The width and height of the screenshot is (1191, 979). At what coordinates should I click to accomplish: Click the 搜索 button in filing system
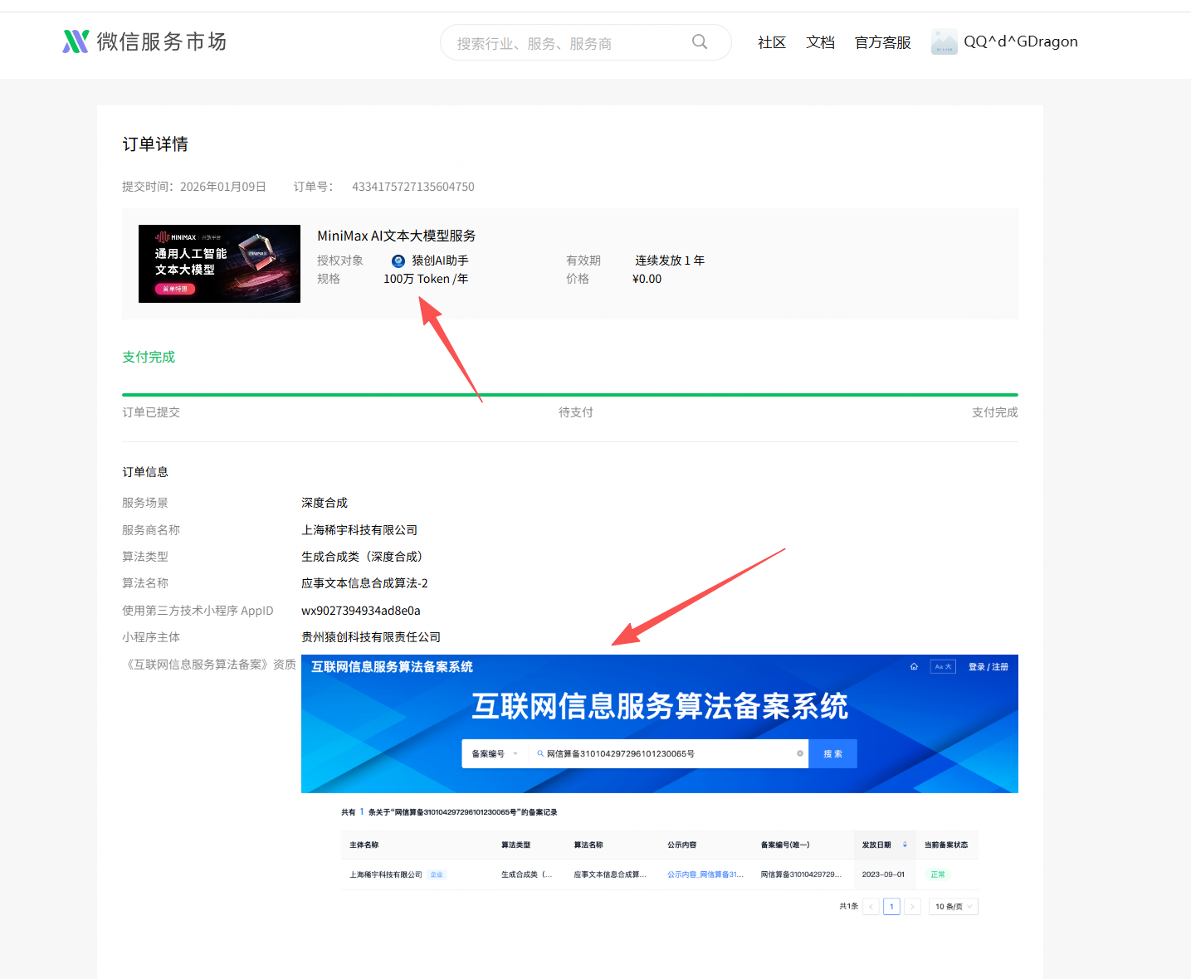tap(832, 753)
